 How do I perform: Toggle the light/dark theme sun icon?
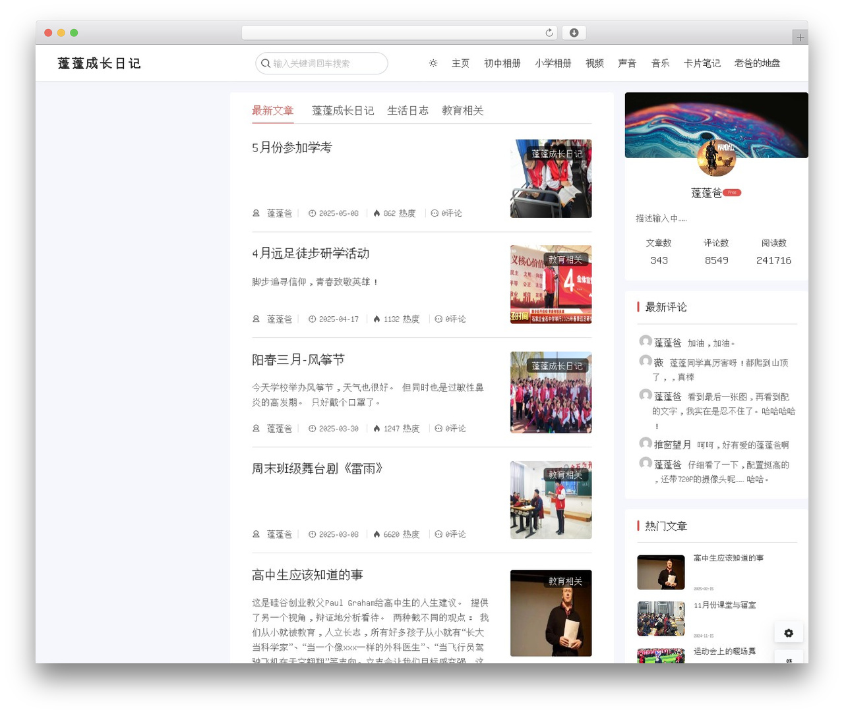(x=433, y=63)
